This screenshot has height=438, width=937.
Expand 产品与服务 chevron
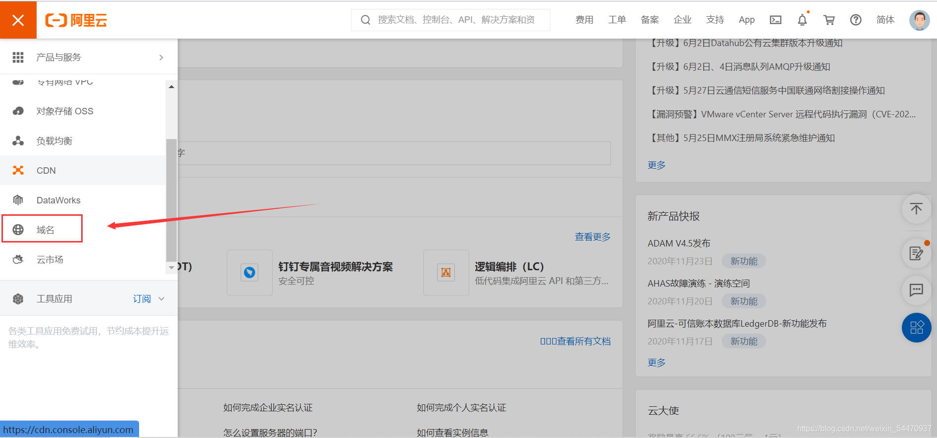[161, 57]
